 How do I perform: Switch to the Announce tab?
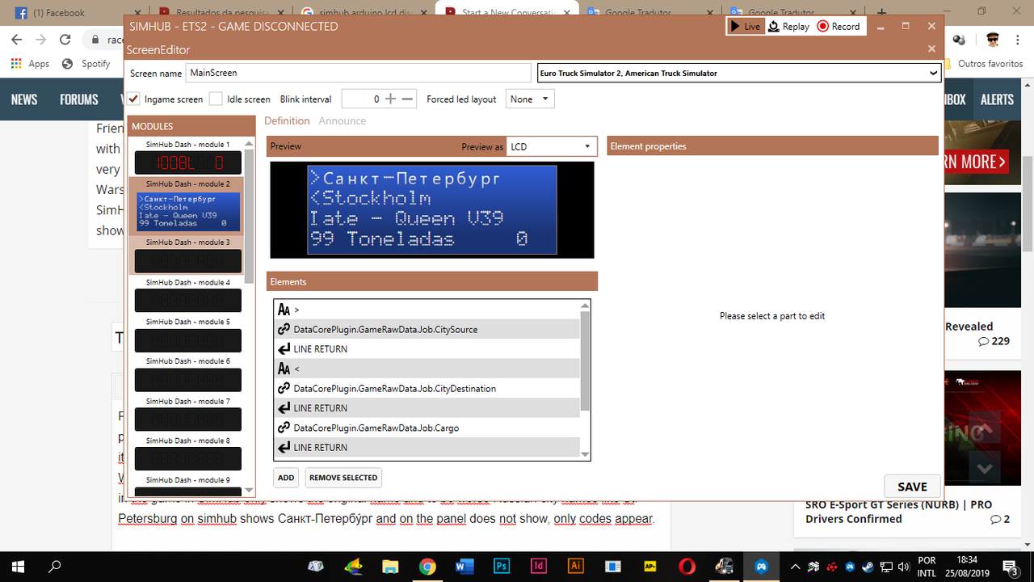(x=343, y=120)
